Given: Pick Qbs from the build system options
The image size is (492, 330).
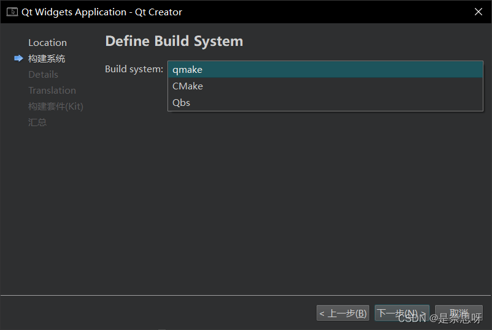Looking at the screenshot, I should (325, 103).
